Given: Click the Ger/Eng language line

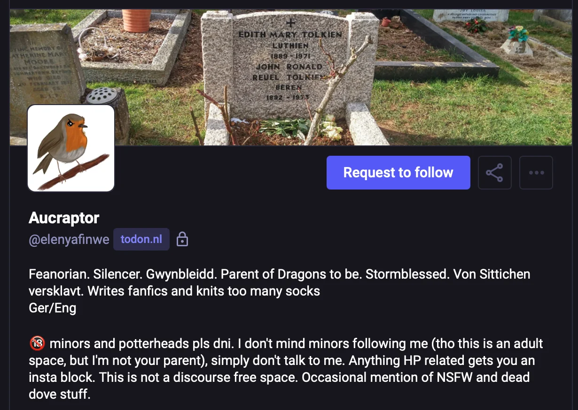Looking at the screenshot, I should click(x=52, y=308).
